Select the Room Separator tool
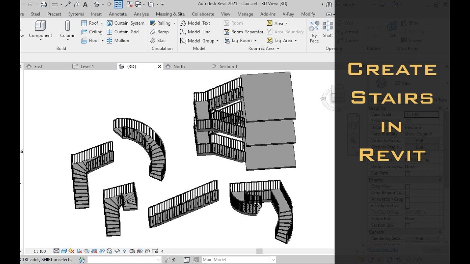 point(243,32)
